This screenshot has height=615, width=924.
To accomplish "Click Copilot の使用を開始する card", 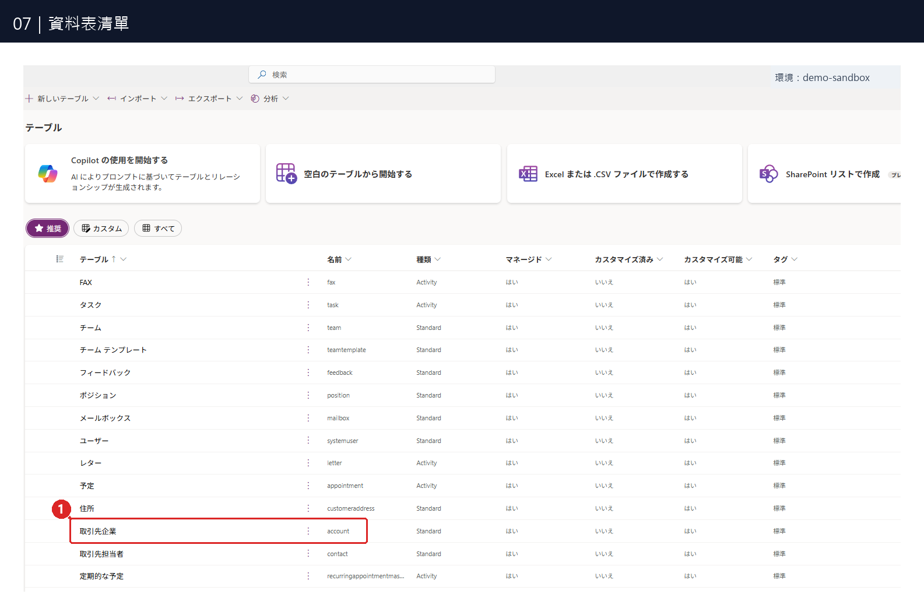I will point(142,174).
